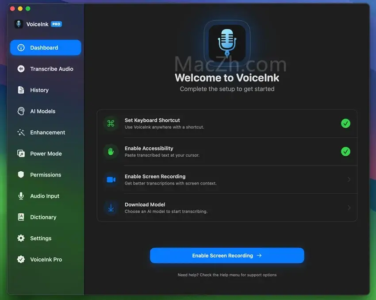Open the VoiceInk Pro section
The image size is (376, 300).
click(x=46, y=259)
